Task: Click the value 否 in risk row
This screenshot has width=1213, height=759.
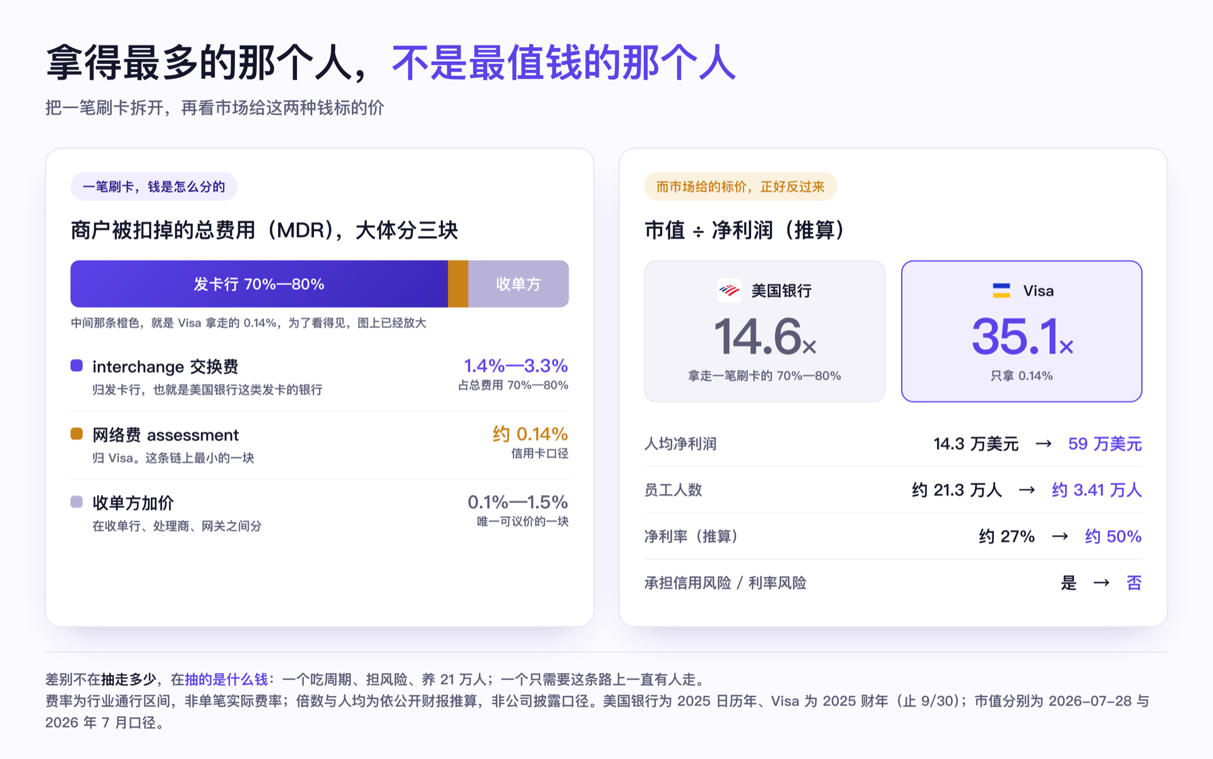Action: 1134,583
